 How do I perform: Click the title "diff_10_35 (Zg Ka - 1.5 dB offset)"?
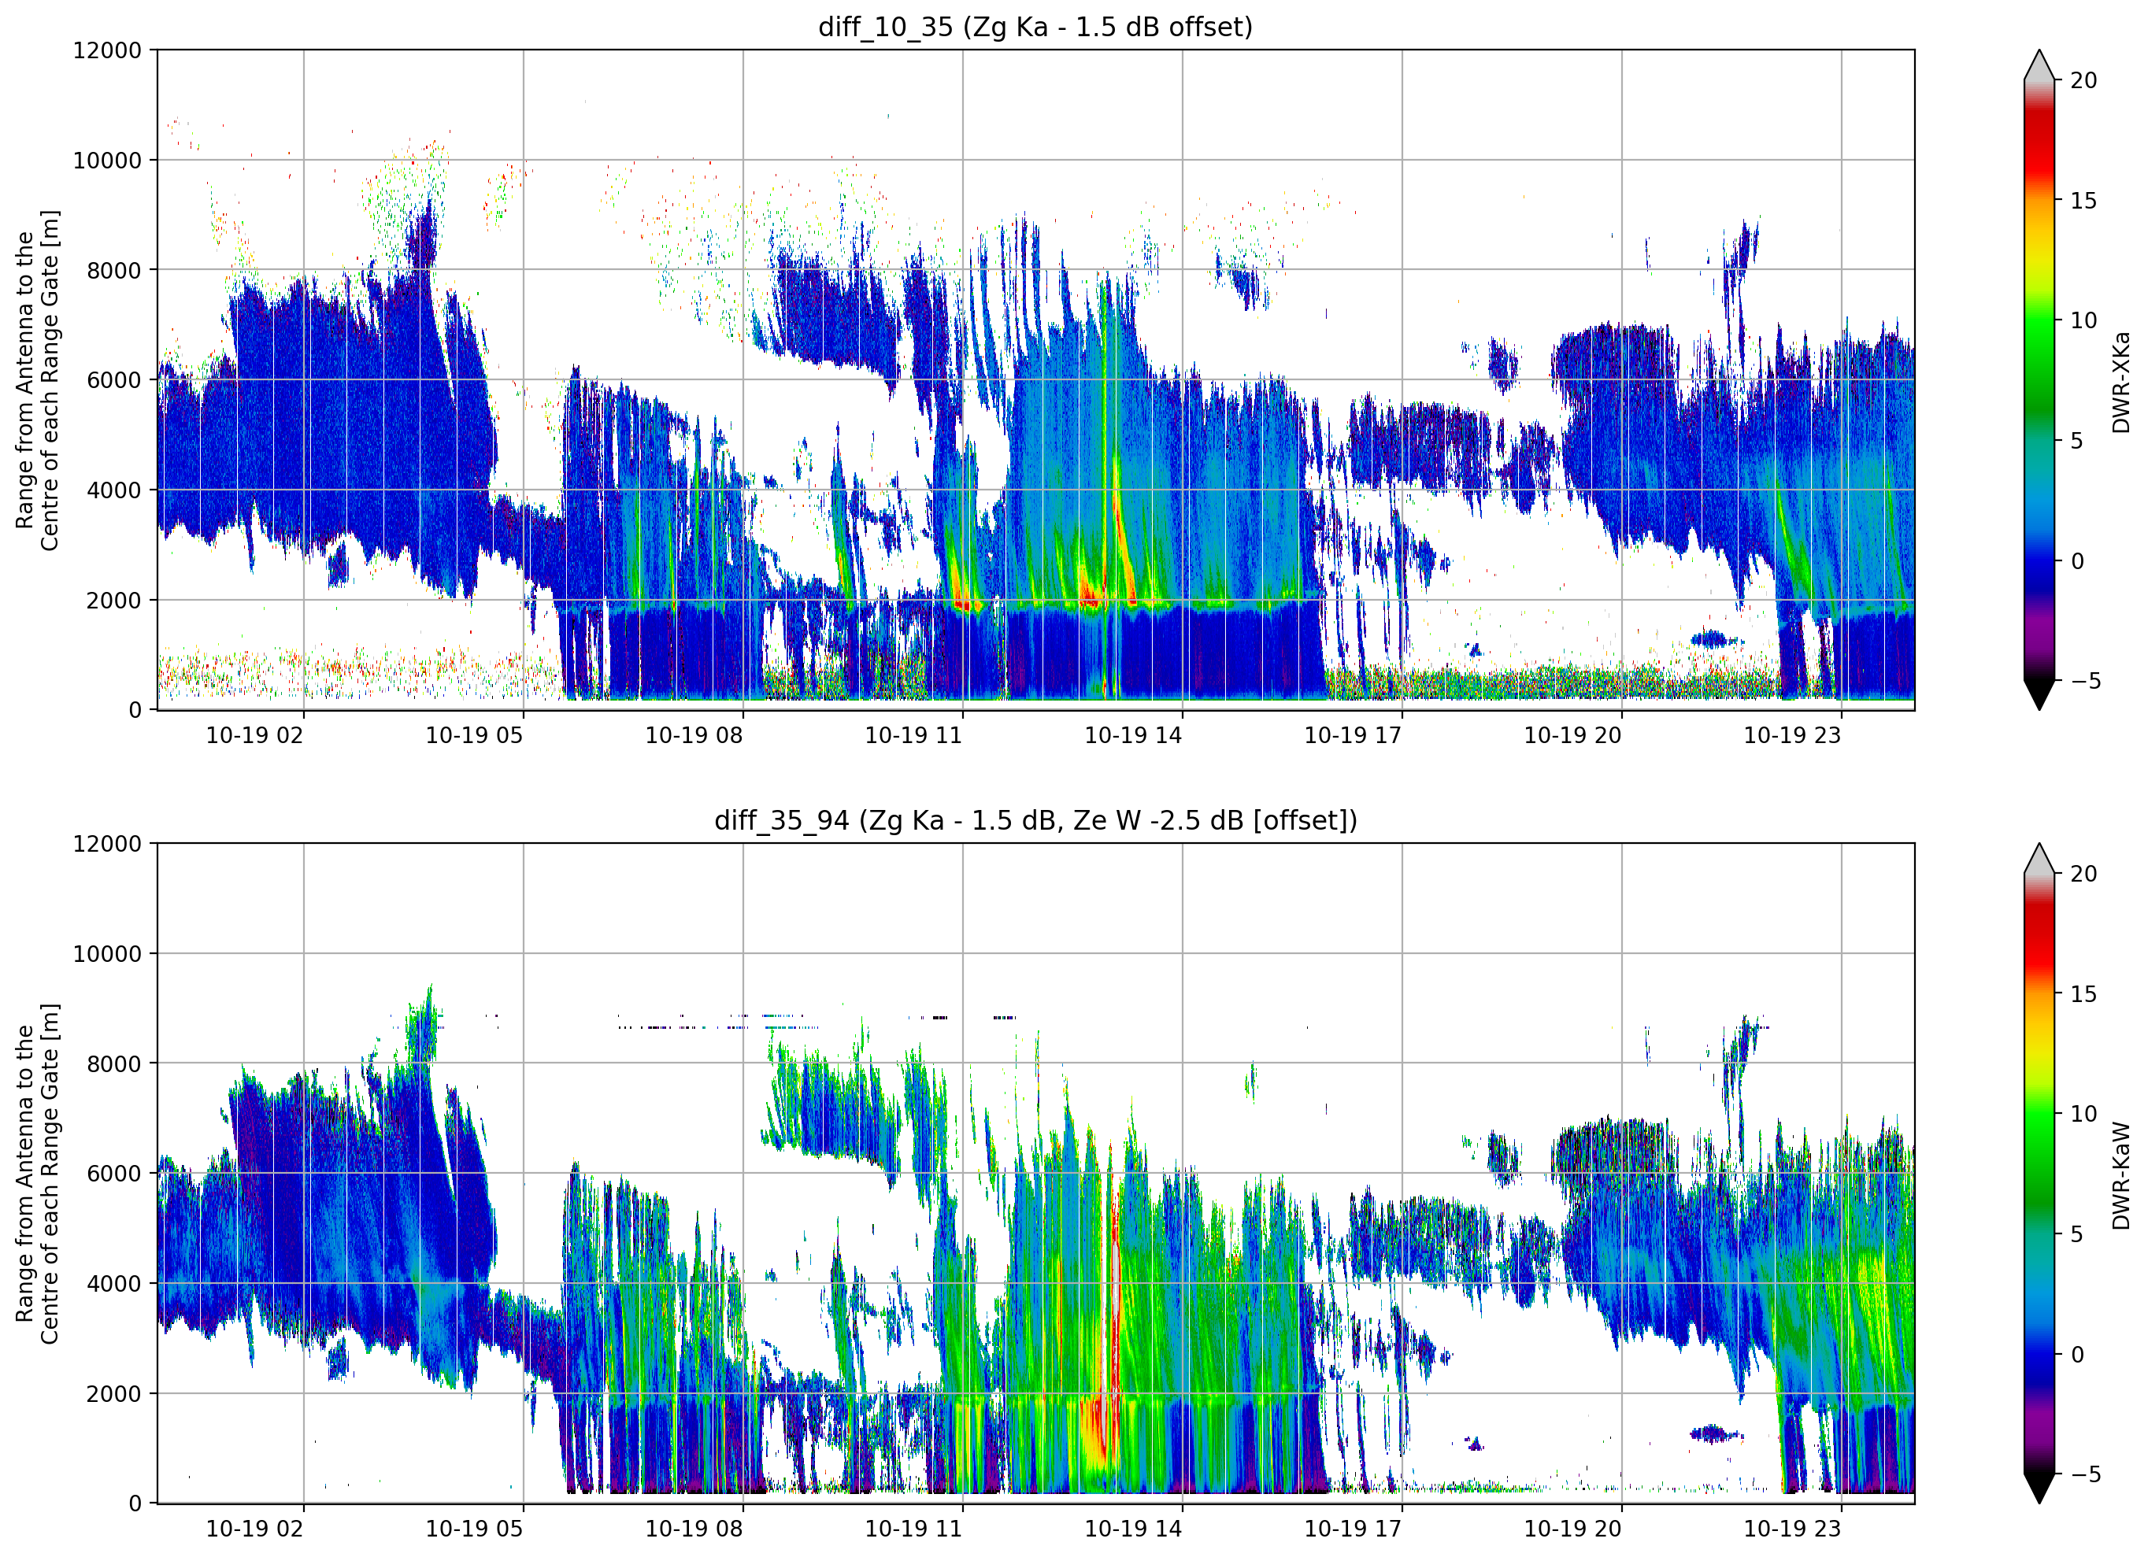click(1035, 27)
